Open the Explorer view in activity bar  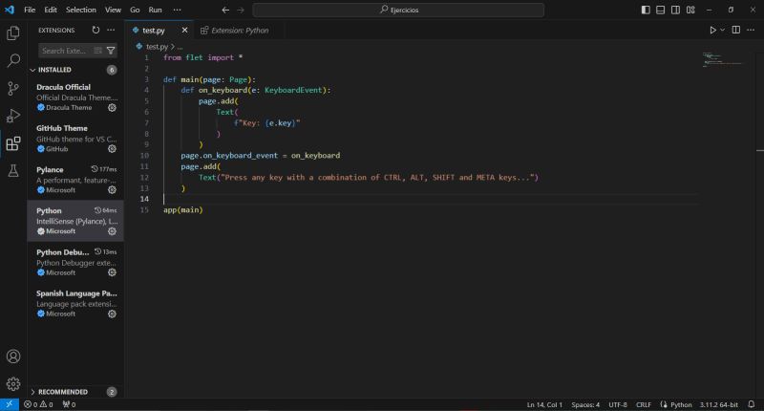click(x=13, y=32)
